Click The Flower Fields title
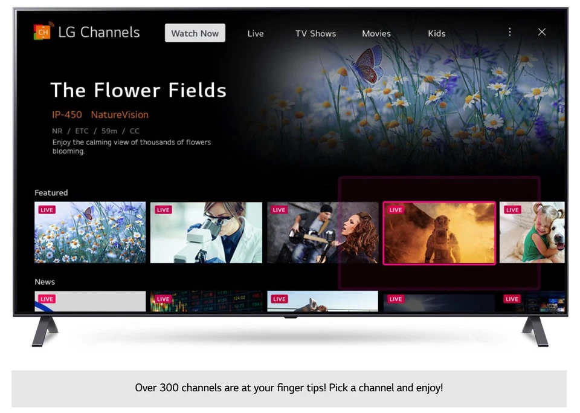The height and width of the screenshot is (413, 580). pyautogui.click(x=138, y=89)
